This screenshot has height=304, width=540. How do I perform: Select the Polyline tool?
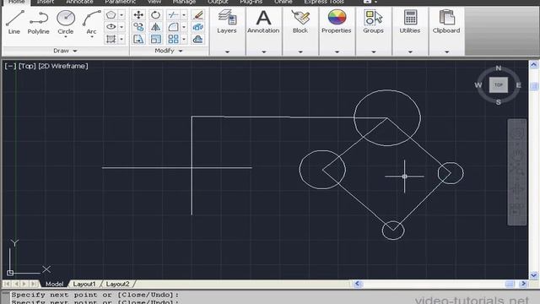click(x=38, y=22)
